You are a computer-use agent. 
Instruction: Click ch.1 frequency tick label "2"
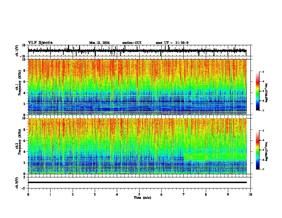(x=25, y=104)
